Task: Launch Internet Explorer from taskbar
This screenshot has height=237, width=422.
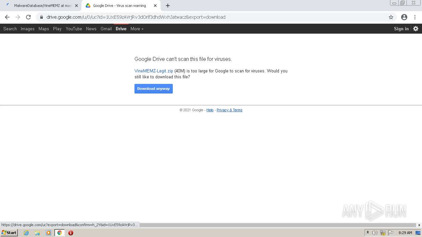Action: tap(26, 233)
